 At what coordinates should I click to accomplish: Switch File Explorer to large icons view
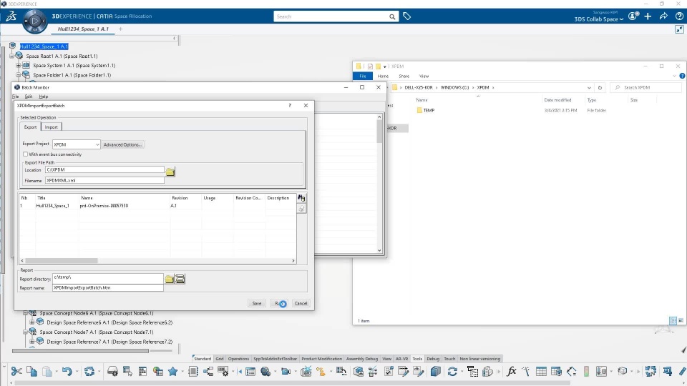[681, 321]
